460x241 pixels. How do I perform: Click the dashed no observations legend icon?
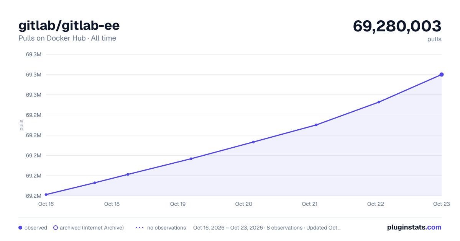click(140, 228)
